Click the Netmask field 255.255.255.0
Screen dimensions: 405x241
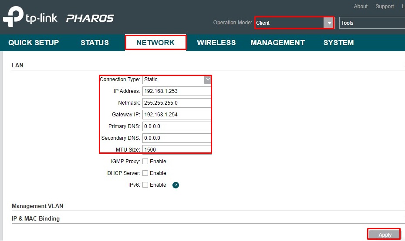click(177, 103)
